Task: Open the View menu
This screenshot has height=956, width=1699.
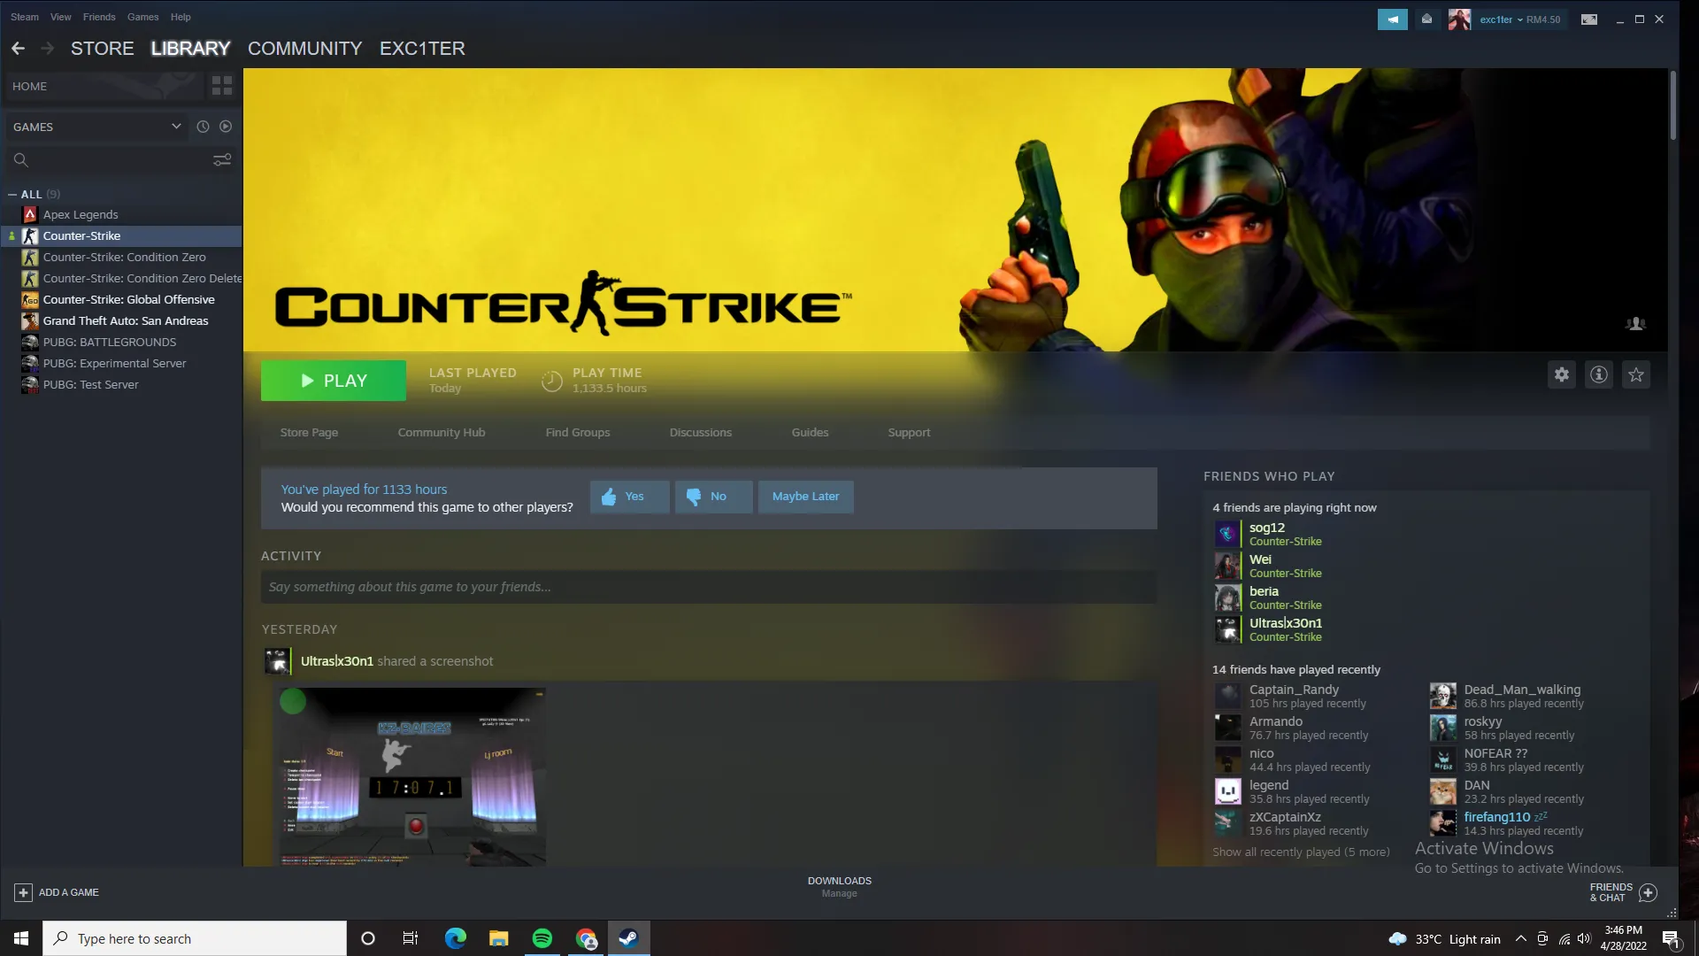Action: (x=61, y=17)
